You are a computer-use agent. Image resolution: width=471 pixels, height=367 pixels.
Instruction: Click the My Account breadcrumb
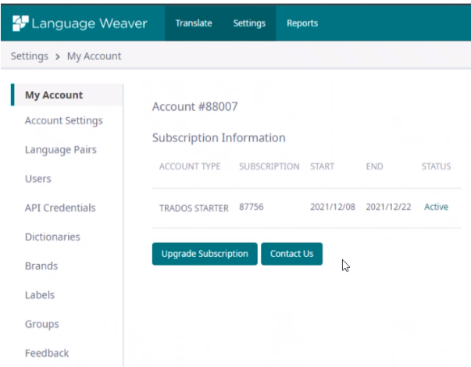94,56
